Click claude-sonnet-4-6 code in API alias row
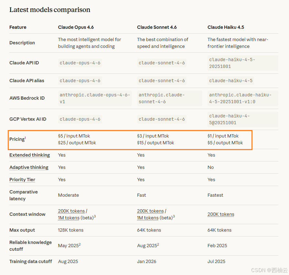This screenshot has width=289, height=275. [162, 81]
